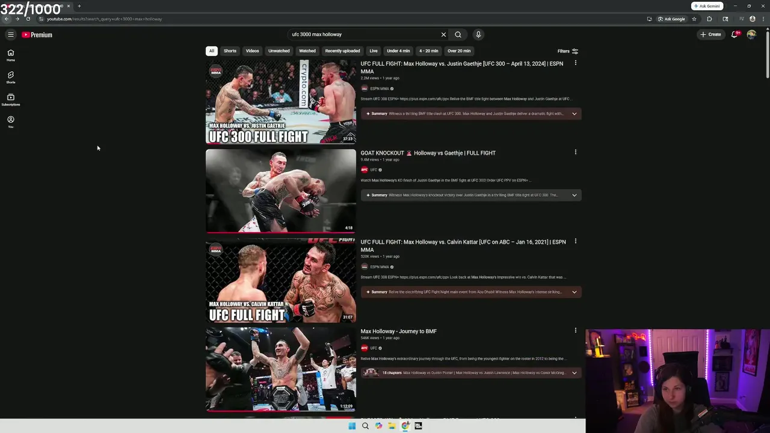Expand the 18 chapters row for Journey to BMF

[471, 373]
